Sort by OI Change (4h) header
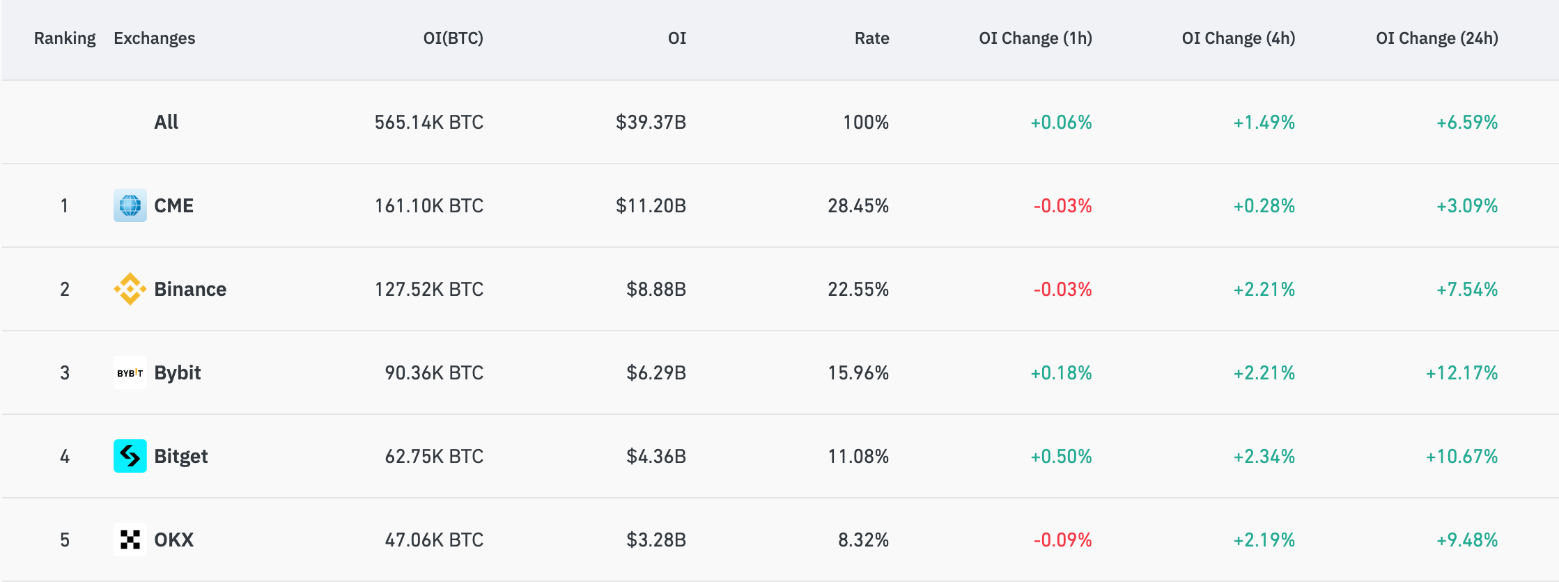The height and width of the screenshot is (582, 1559). 1238,38
